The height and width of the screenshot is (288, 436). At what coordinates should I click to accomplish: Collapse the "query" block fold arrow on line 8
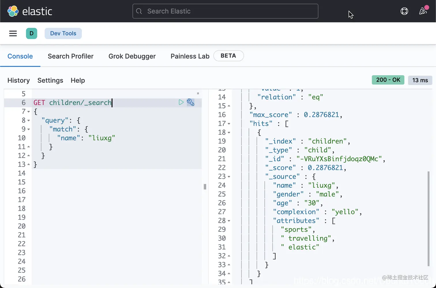pyautogui.click(x=29, y=121)
